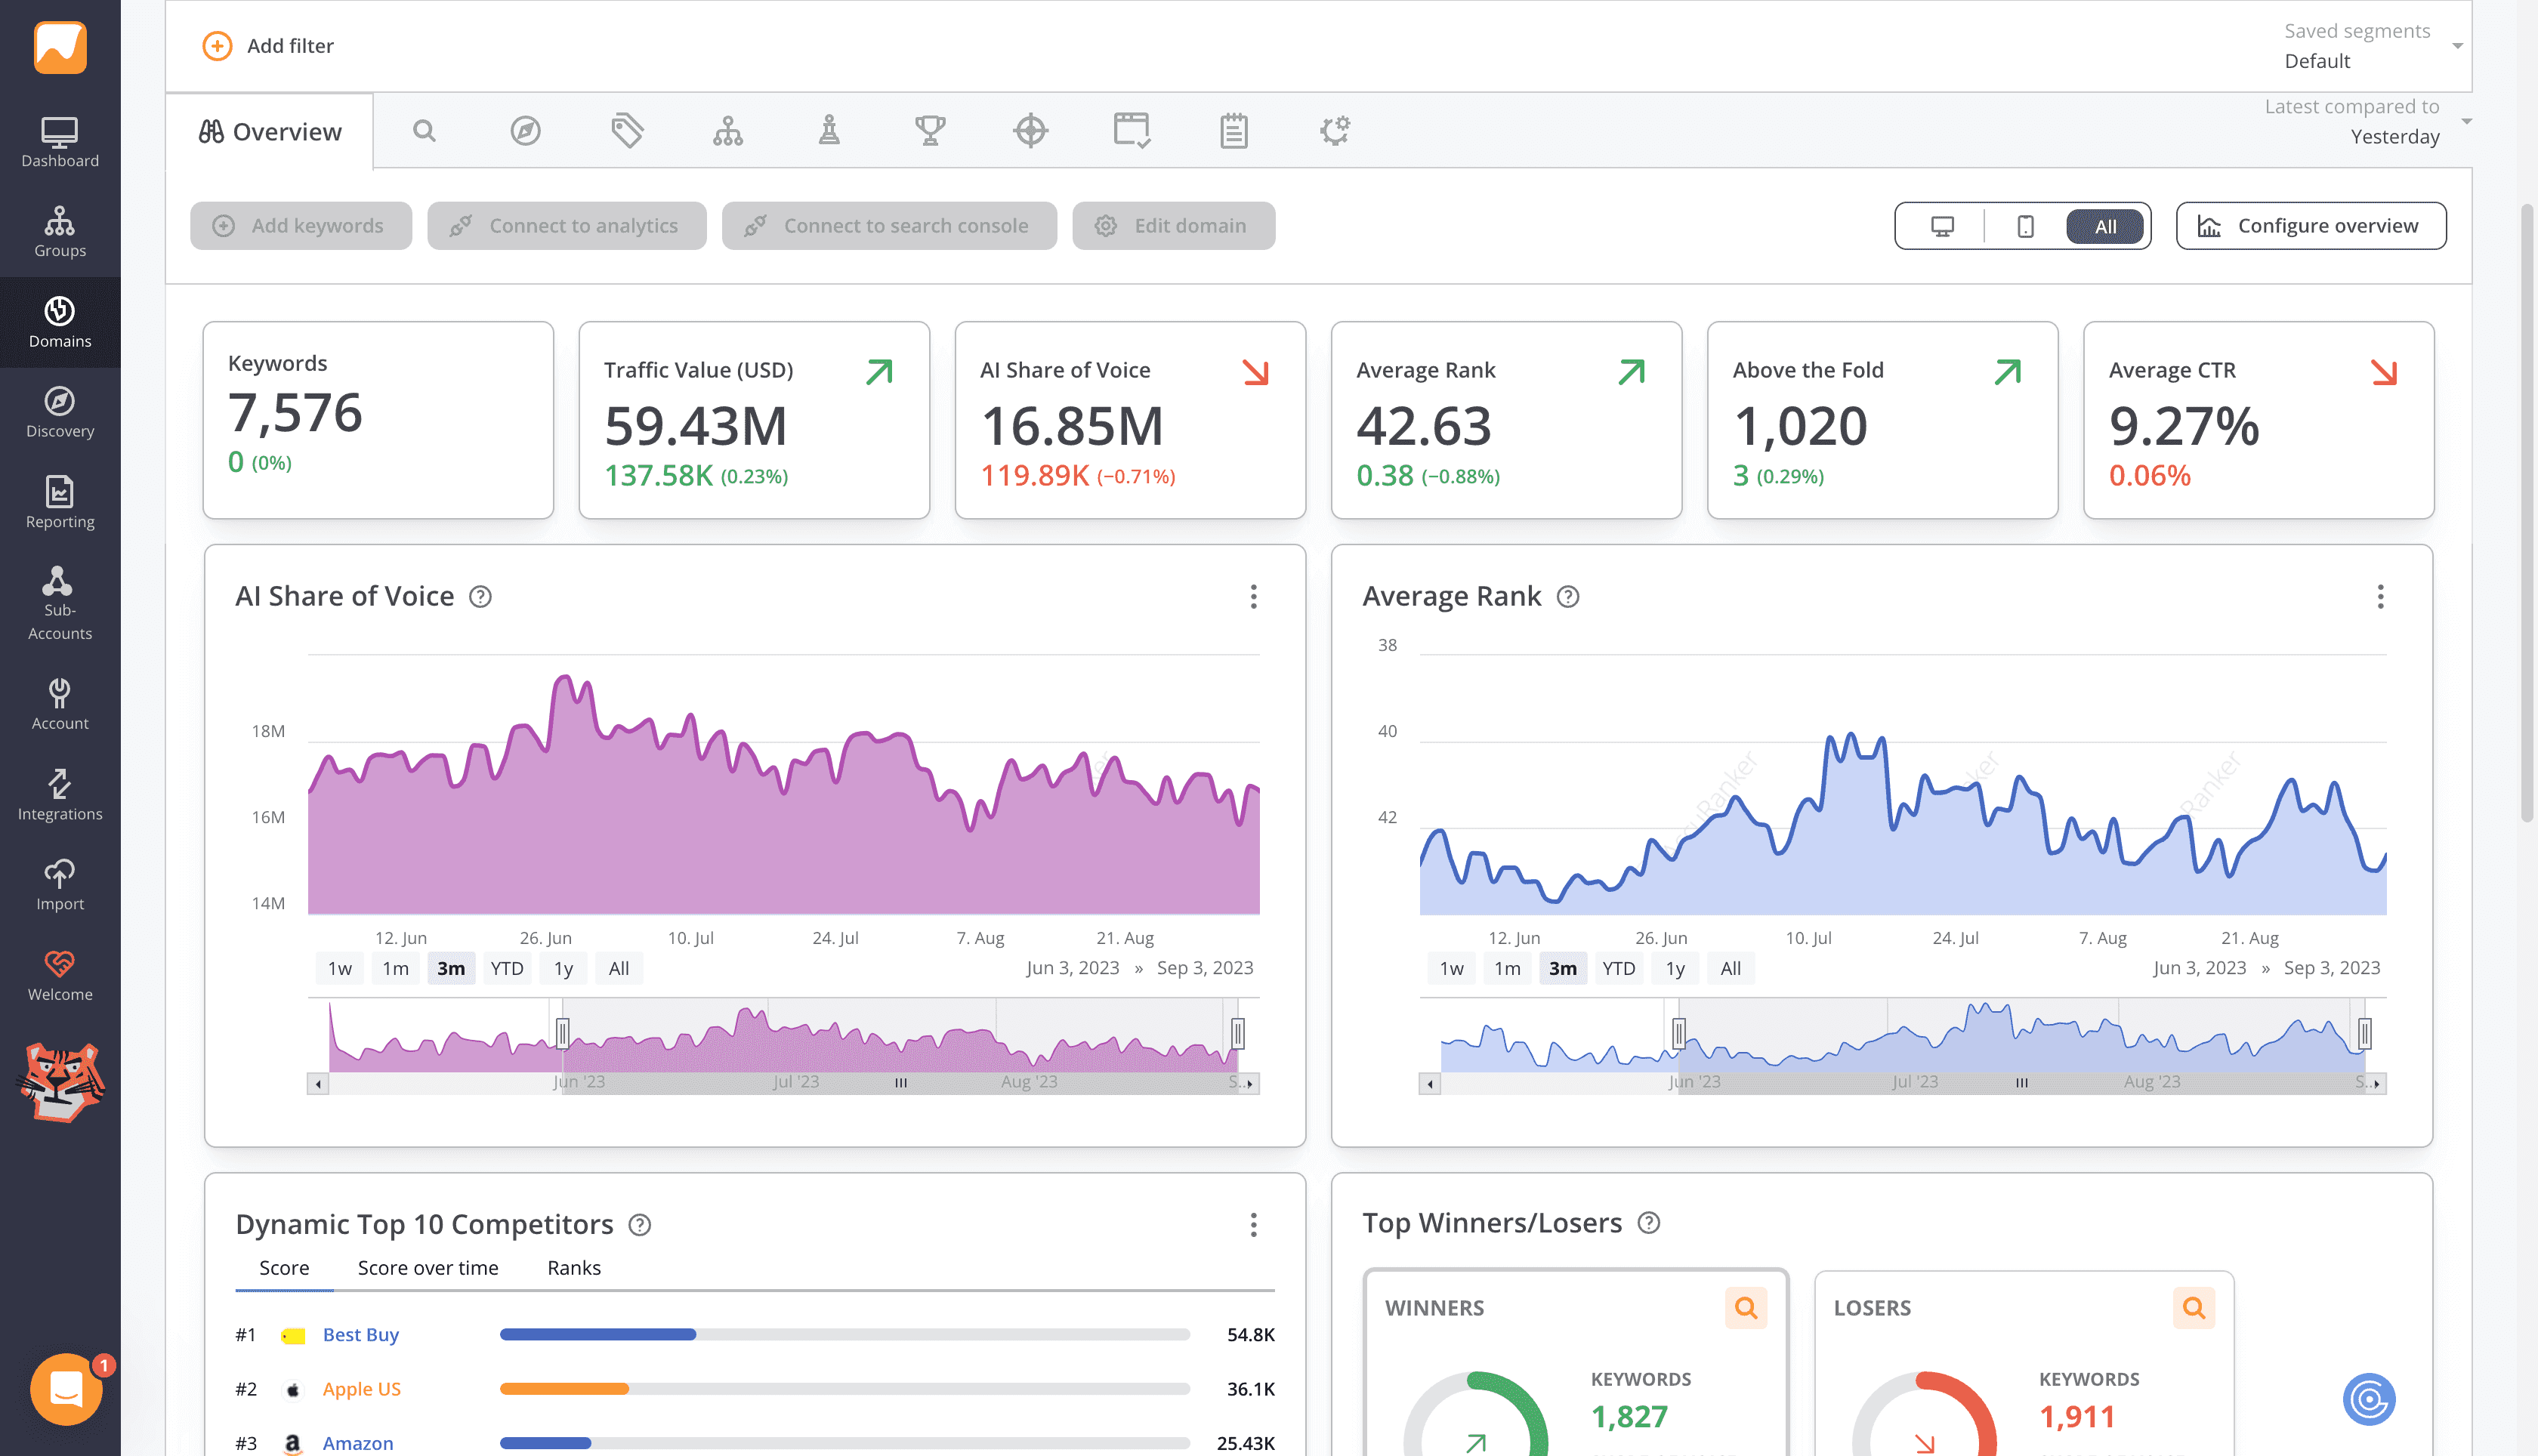Click the Edit domain button
Screen dimensions: 2538x1456
(1173, 226)
